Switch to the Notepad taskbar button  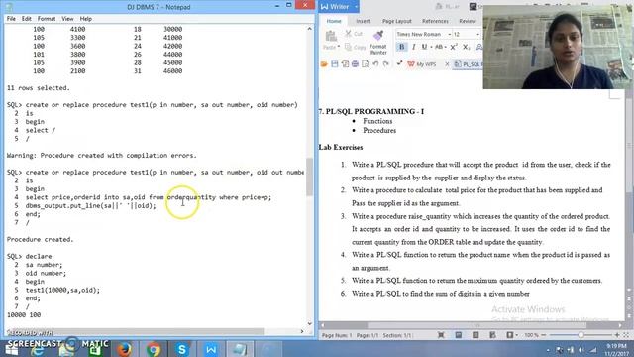pyautogui.click(x=240, y=349)
